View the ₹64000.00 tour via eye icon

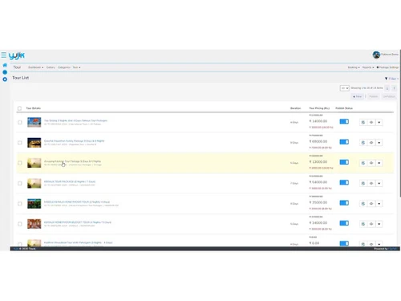[371, 183]
